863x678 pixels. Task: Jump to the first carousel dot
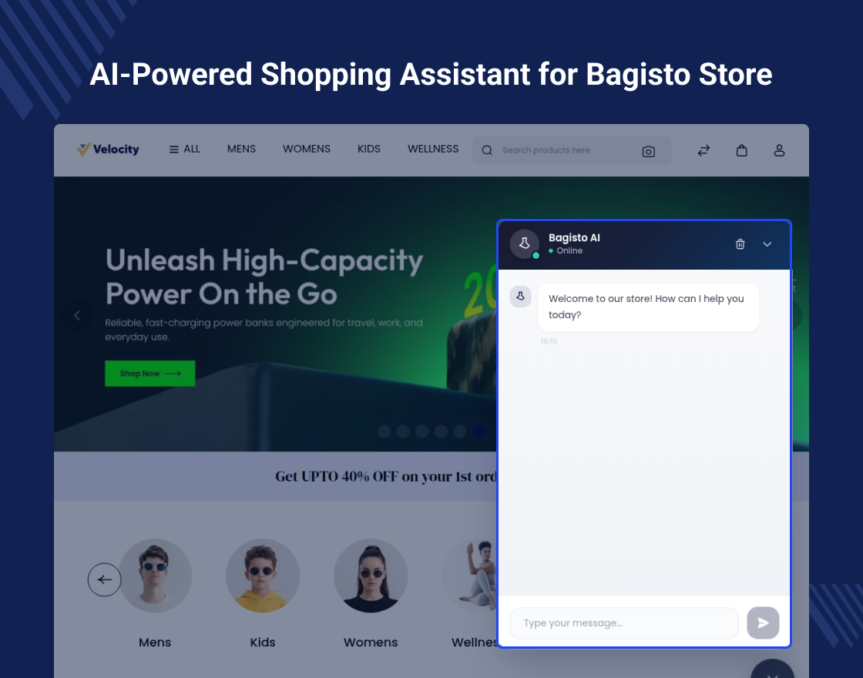[x=384, y=431]
